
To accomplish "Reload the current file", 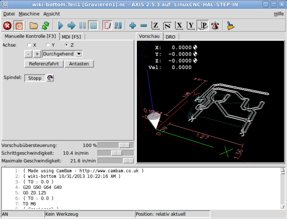I will [x=45, y=26].
